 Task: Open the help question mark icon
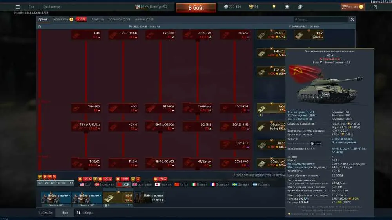(375, 7)
